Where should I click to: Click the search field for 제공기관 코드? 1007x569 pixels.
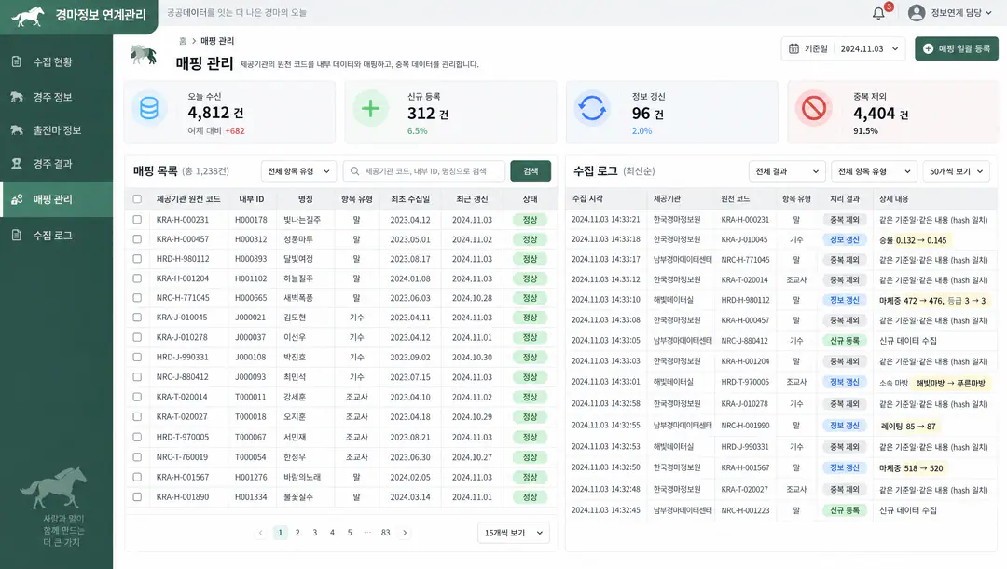[424, 171]
